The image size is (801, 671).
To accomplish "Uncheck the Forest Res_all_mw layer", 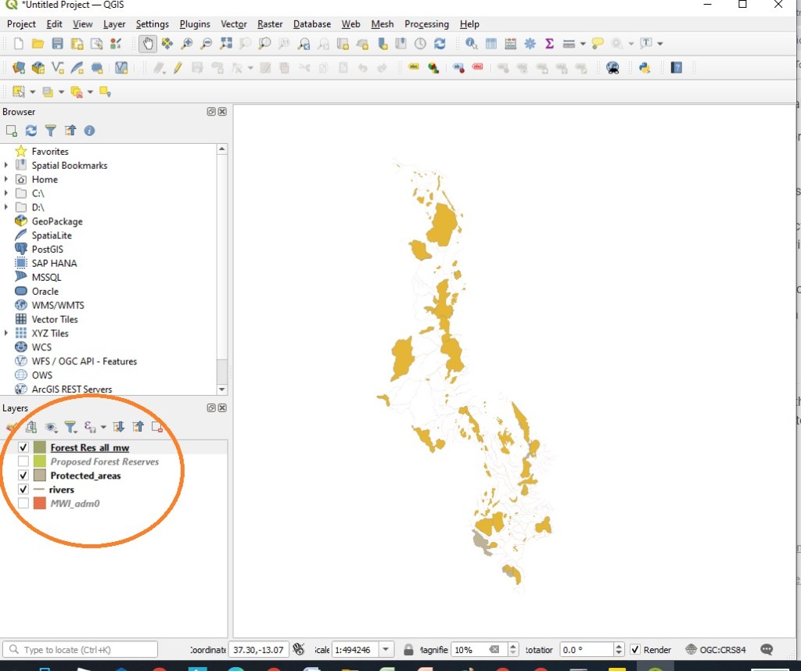I will coord(23,447).
